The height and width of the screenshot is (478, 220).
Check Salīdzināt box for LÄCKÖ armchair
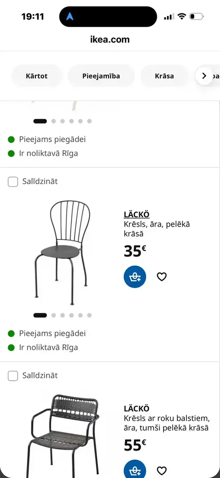pos(13,376)
